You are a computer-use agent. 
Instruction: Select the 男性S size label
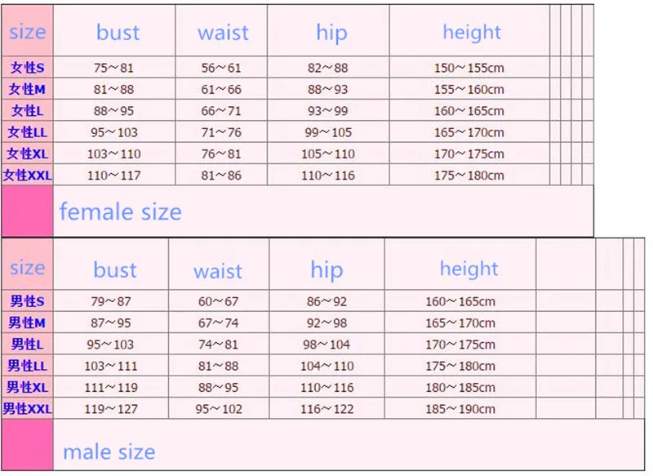(28, 301)
